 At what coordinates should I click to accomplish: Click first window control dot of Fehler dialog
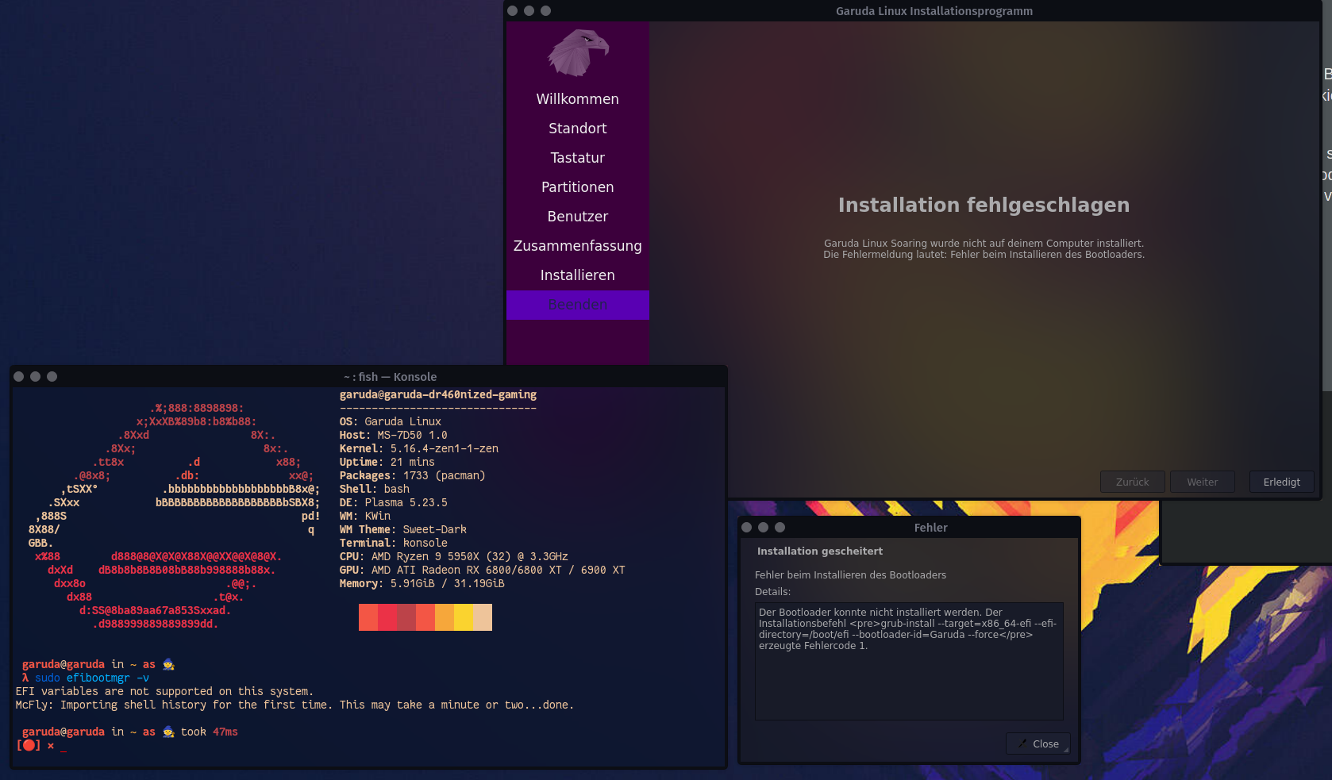click(x=746, y=527)
